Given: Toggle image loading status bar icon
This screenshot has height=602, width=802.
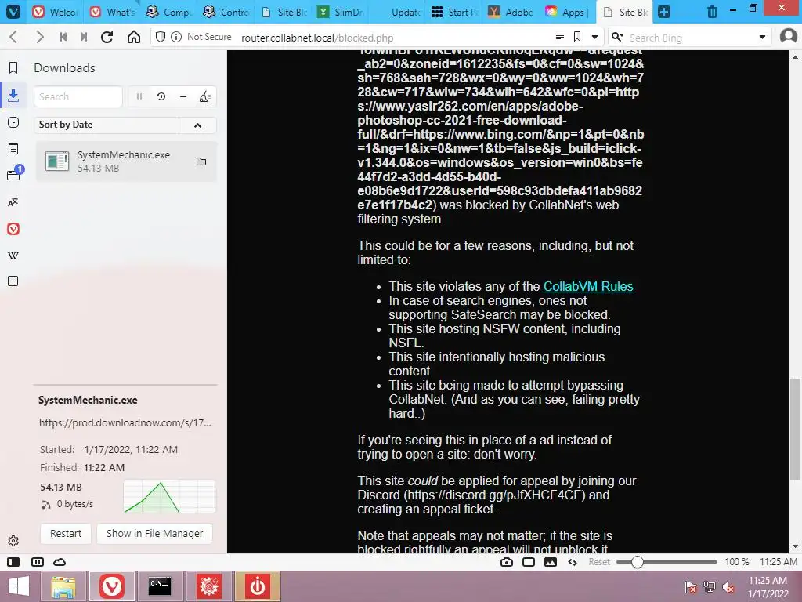Looking at the screenshot, I should pos(551,562).
